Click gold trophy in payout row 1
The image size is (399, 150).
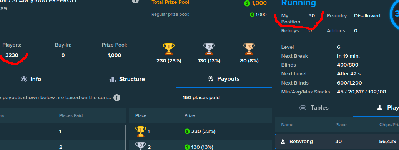[x=140, y=132]
